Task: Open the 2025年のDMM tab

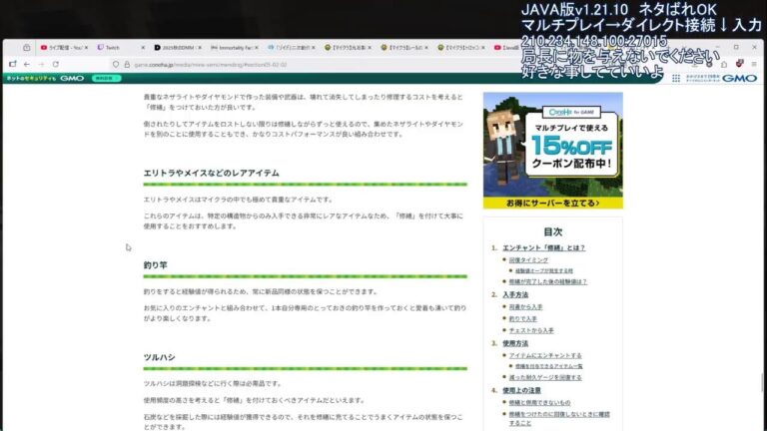Action: click(181, 47)
